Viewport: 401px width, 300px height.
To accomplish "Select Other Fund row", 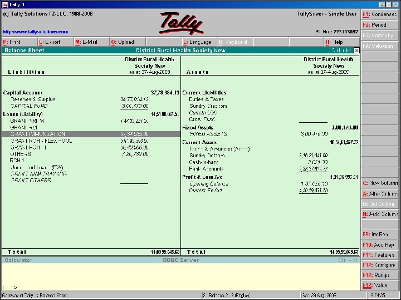I will pos(202,119).
